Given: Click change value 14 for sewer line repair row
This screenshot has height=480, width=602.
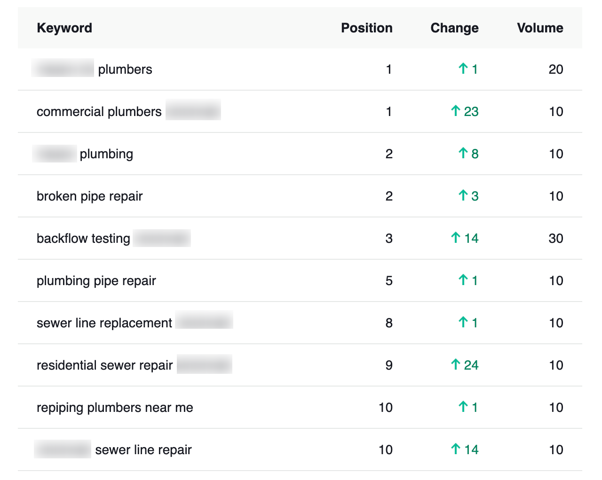Looking at the screenshot, I should (471, 450).
